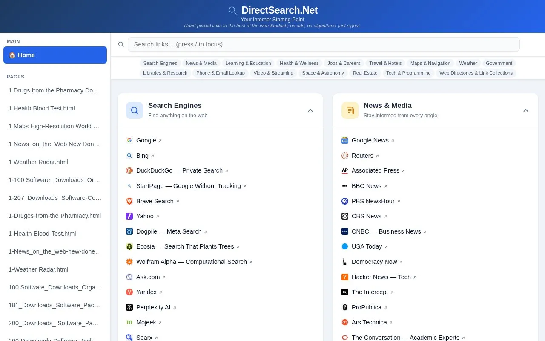Click the Wolfram Alpha icon
This screenshot has height=341, width=545.
tap(129, 262)
